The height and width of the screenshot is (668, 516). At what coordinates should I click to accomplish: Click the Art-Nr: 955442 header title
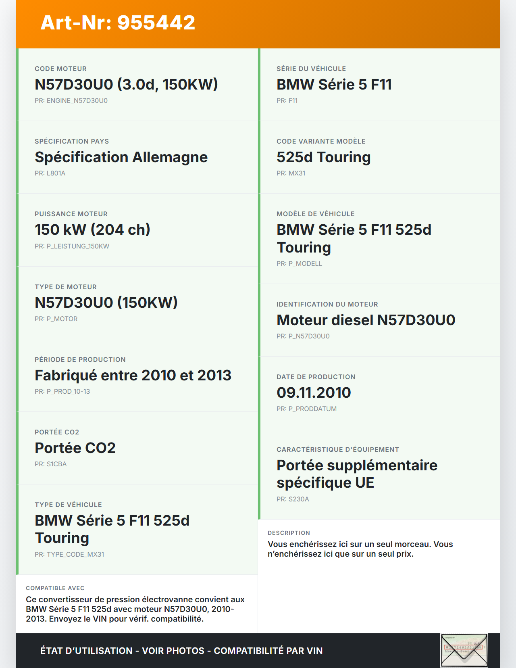pos(118,23)
